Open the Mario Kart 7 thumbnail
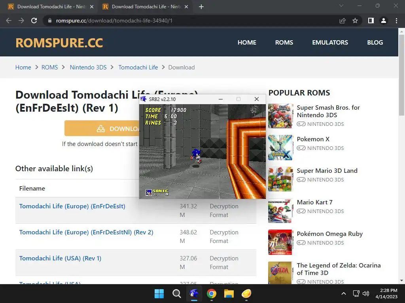 (281, 211)
